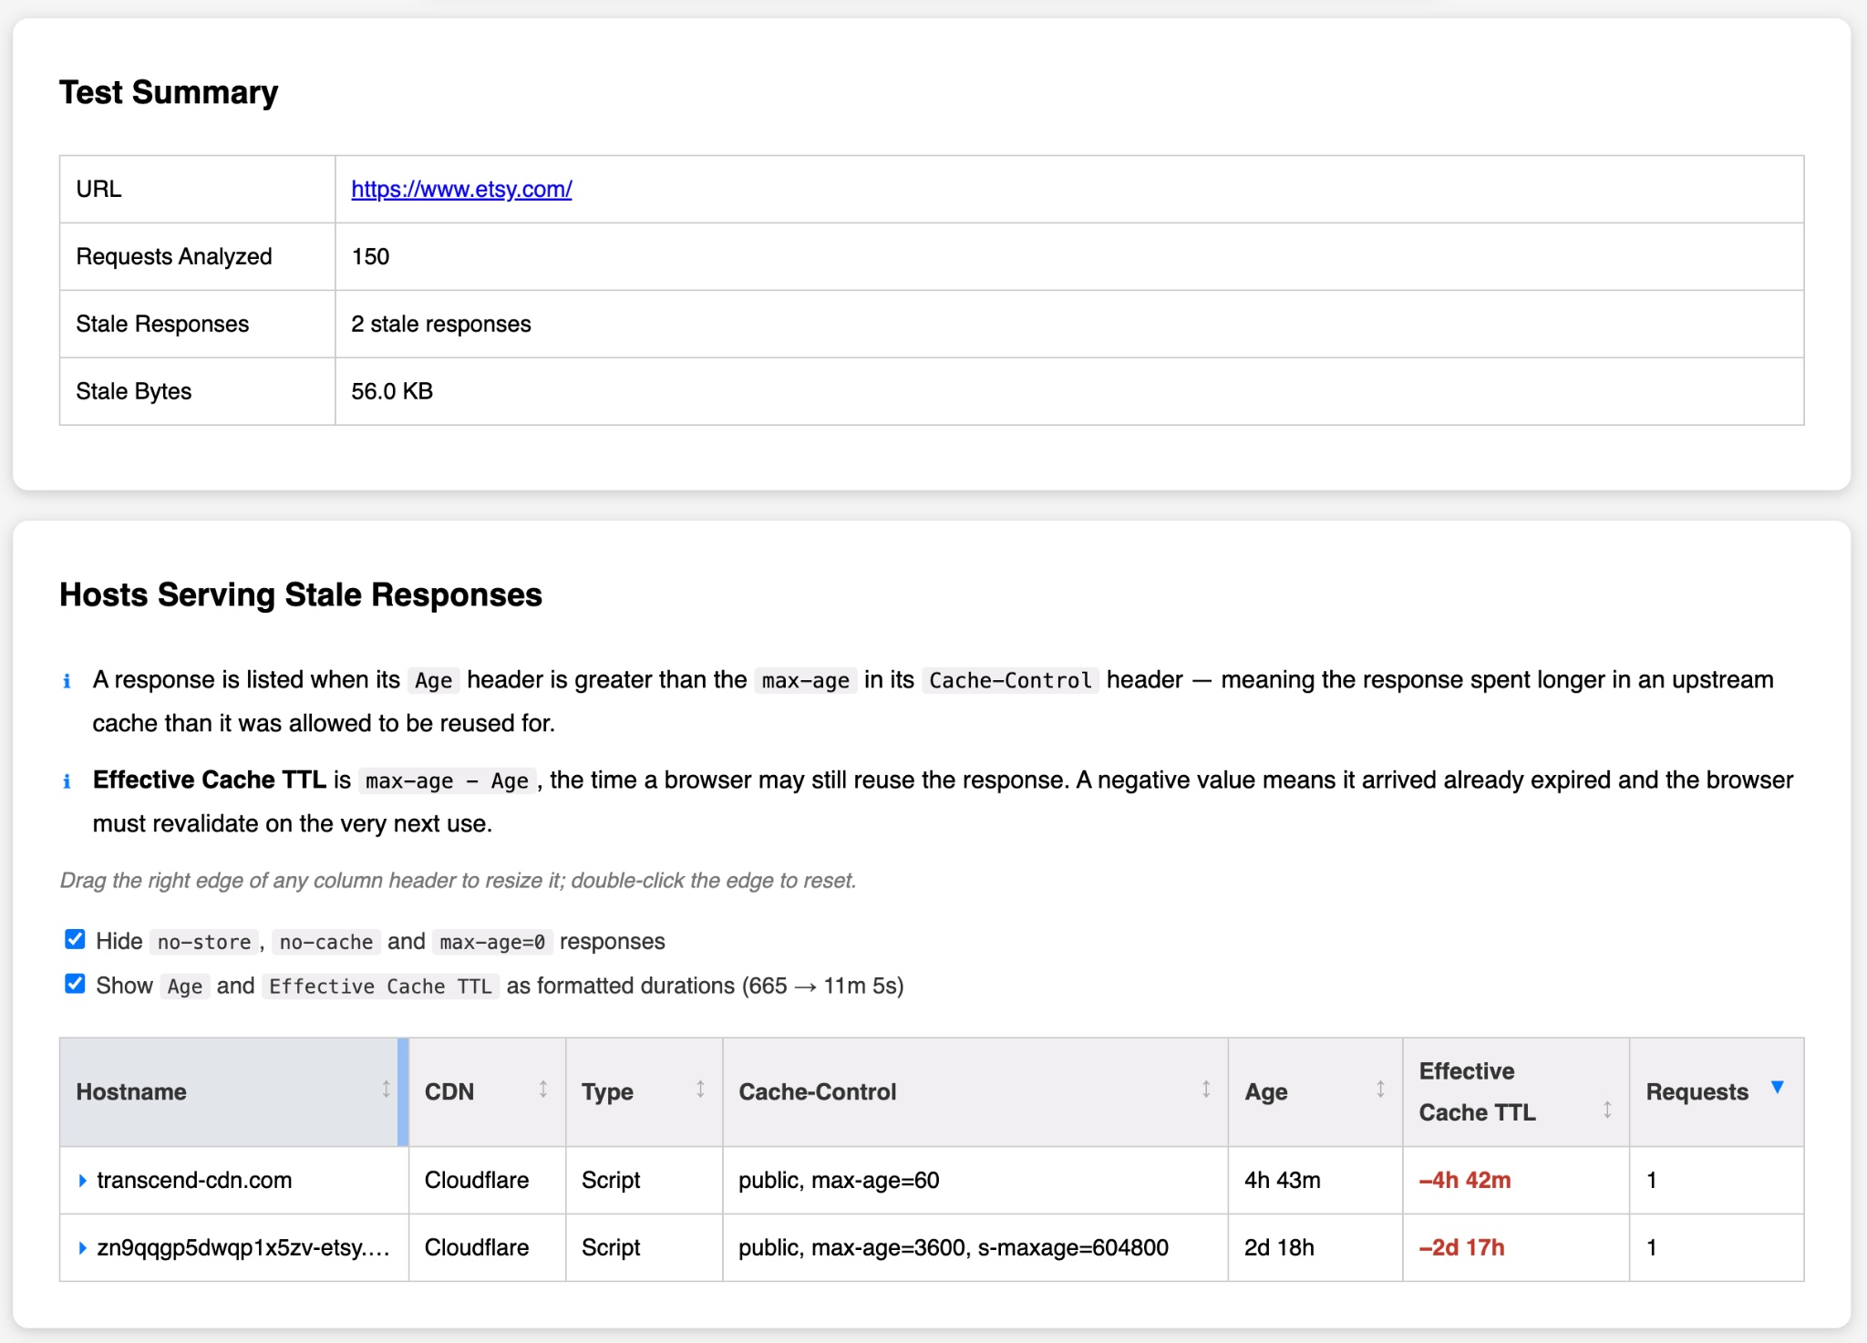Image resolution: width=1867 pixels, height=1343 pixels.
Task: Click the '2 stale responses' value
Action: pos(441,324)
